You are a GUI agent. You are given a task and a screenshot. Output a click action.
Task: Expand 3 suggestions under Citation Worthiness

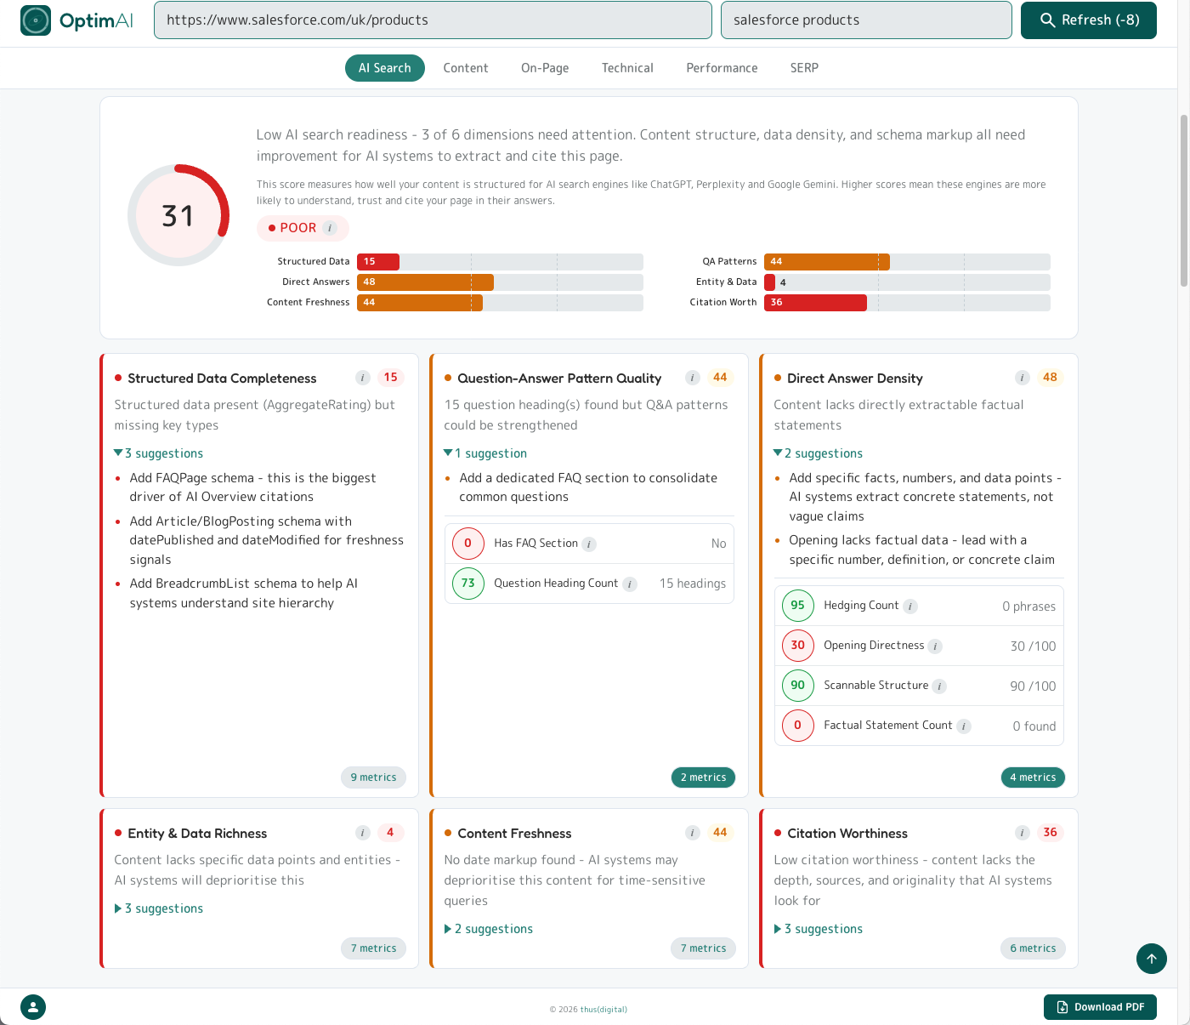click(x=818, y=929)
